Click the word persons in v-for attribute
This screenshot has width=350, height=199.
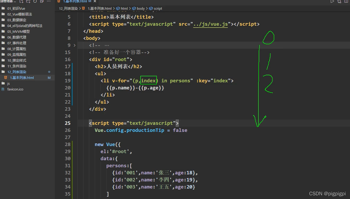coord(180,81)
